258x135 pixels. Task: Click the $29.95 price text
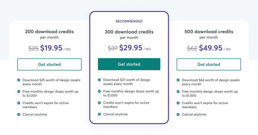pyautogui.click(x=131, y=48)
